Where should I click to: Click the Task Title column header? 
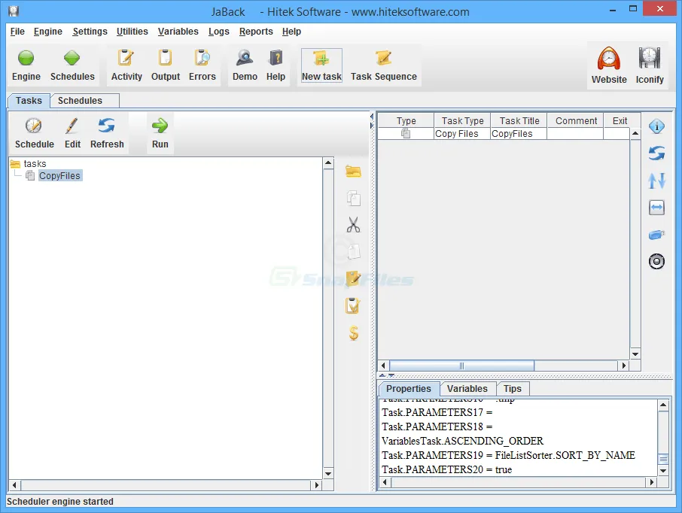coord(519,120)
